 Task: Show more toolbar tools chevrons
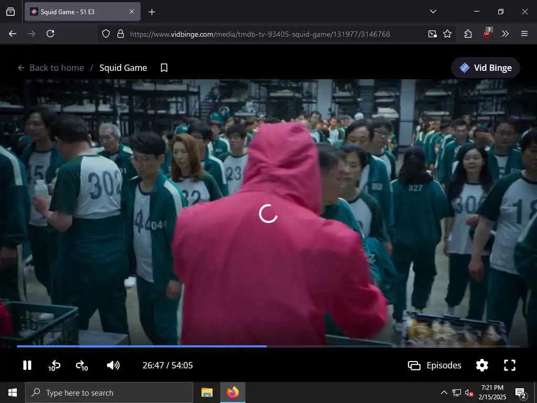click(505, 34)
